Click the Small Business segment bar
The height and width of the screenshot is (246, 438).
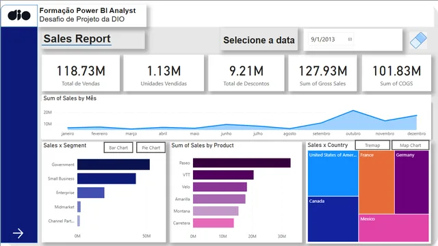point(107,178)
